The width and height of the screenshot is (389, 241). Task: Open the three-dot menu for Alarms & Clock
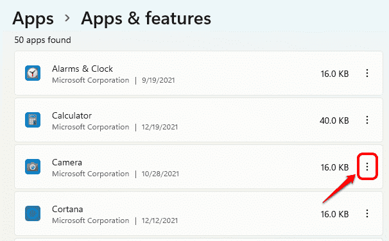(x=367, y=73)
